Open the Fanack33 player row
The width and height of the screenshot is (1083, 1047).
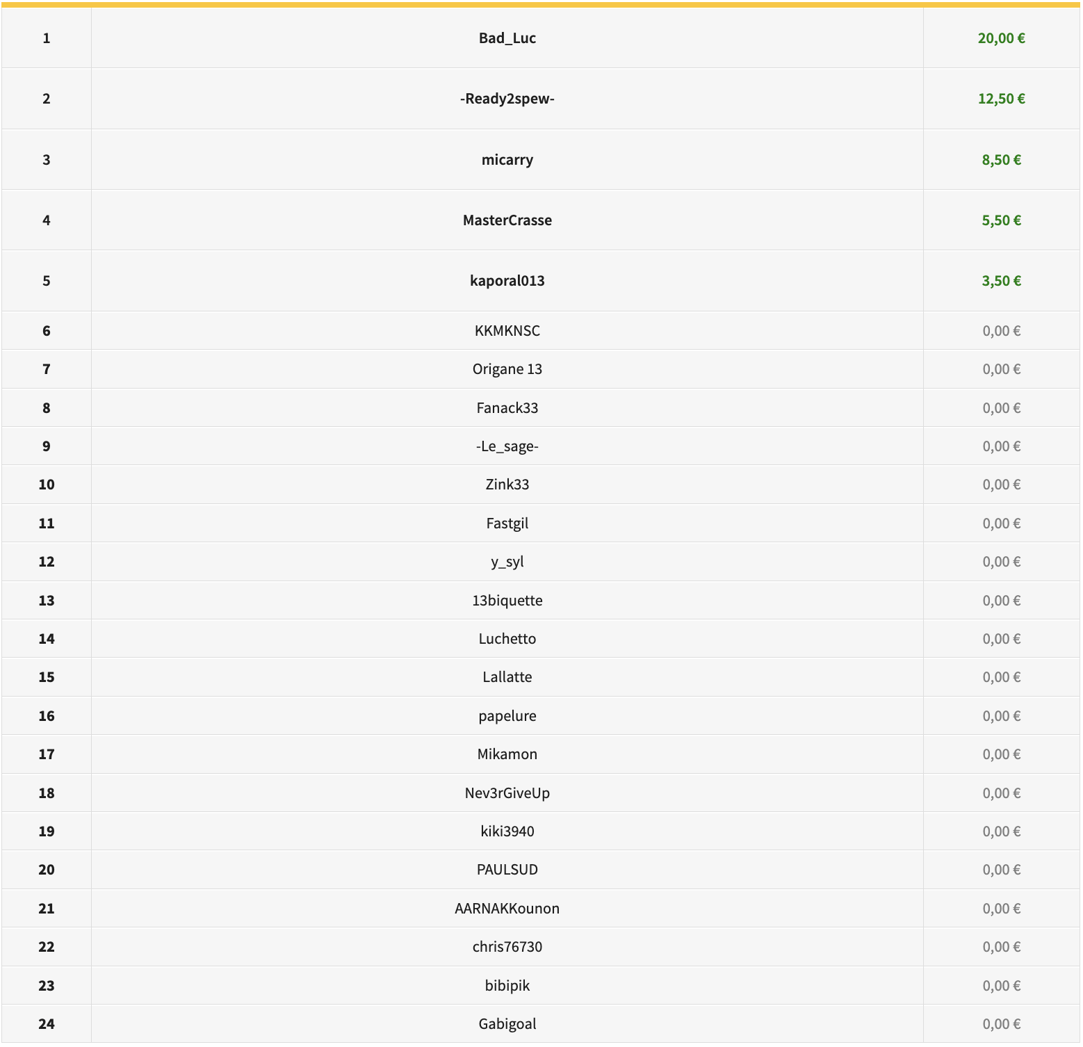507,408
